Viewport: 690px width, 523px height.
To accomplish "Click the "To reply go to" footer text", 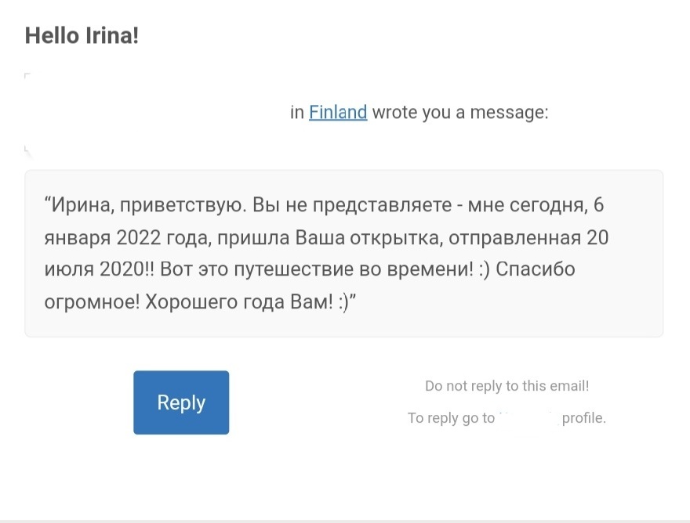I will pyautogui.click(x=451, y=418).
